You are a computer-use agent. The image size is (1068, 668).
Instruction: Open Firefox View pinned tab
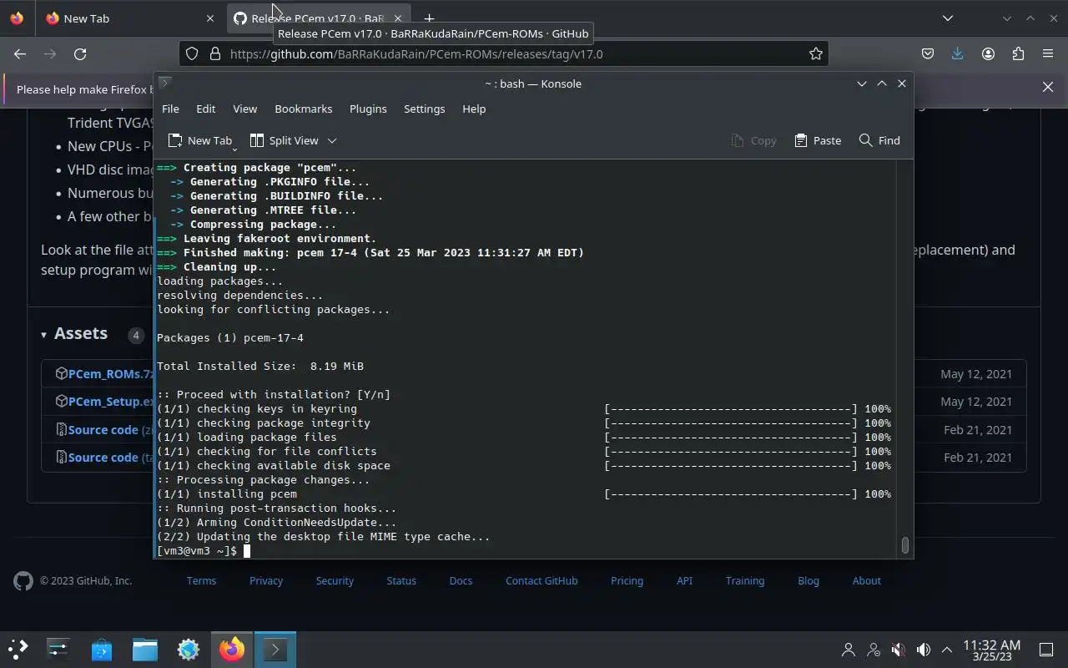[x=18, y=18]
